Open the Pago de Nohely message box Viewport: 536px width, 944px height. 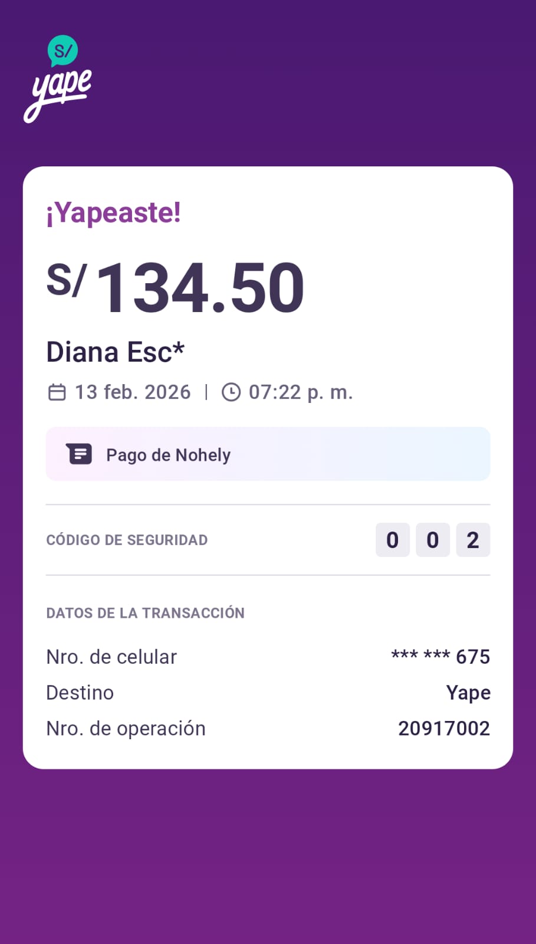coord(268,454)
